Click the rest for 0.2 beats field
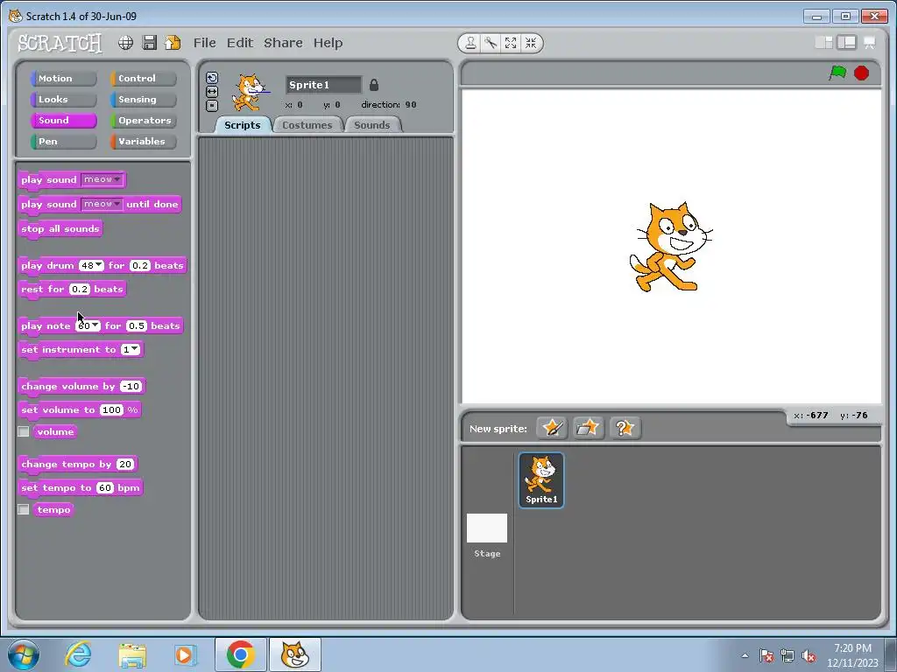 tap(80, 289)
